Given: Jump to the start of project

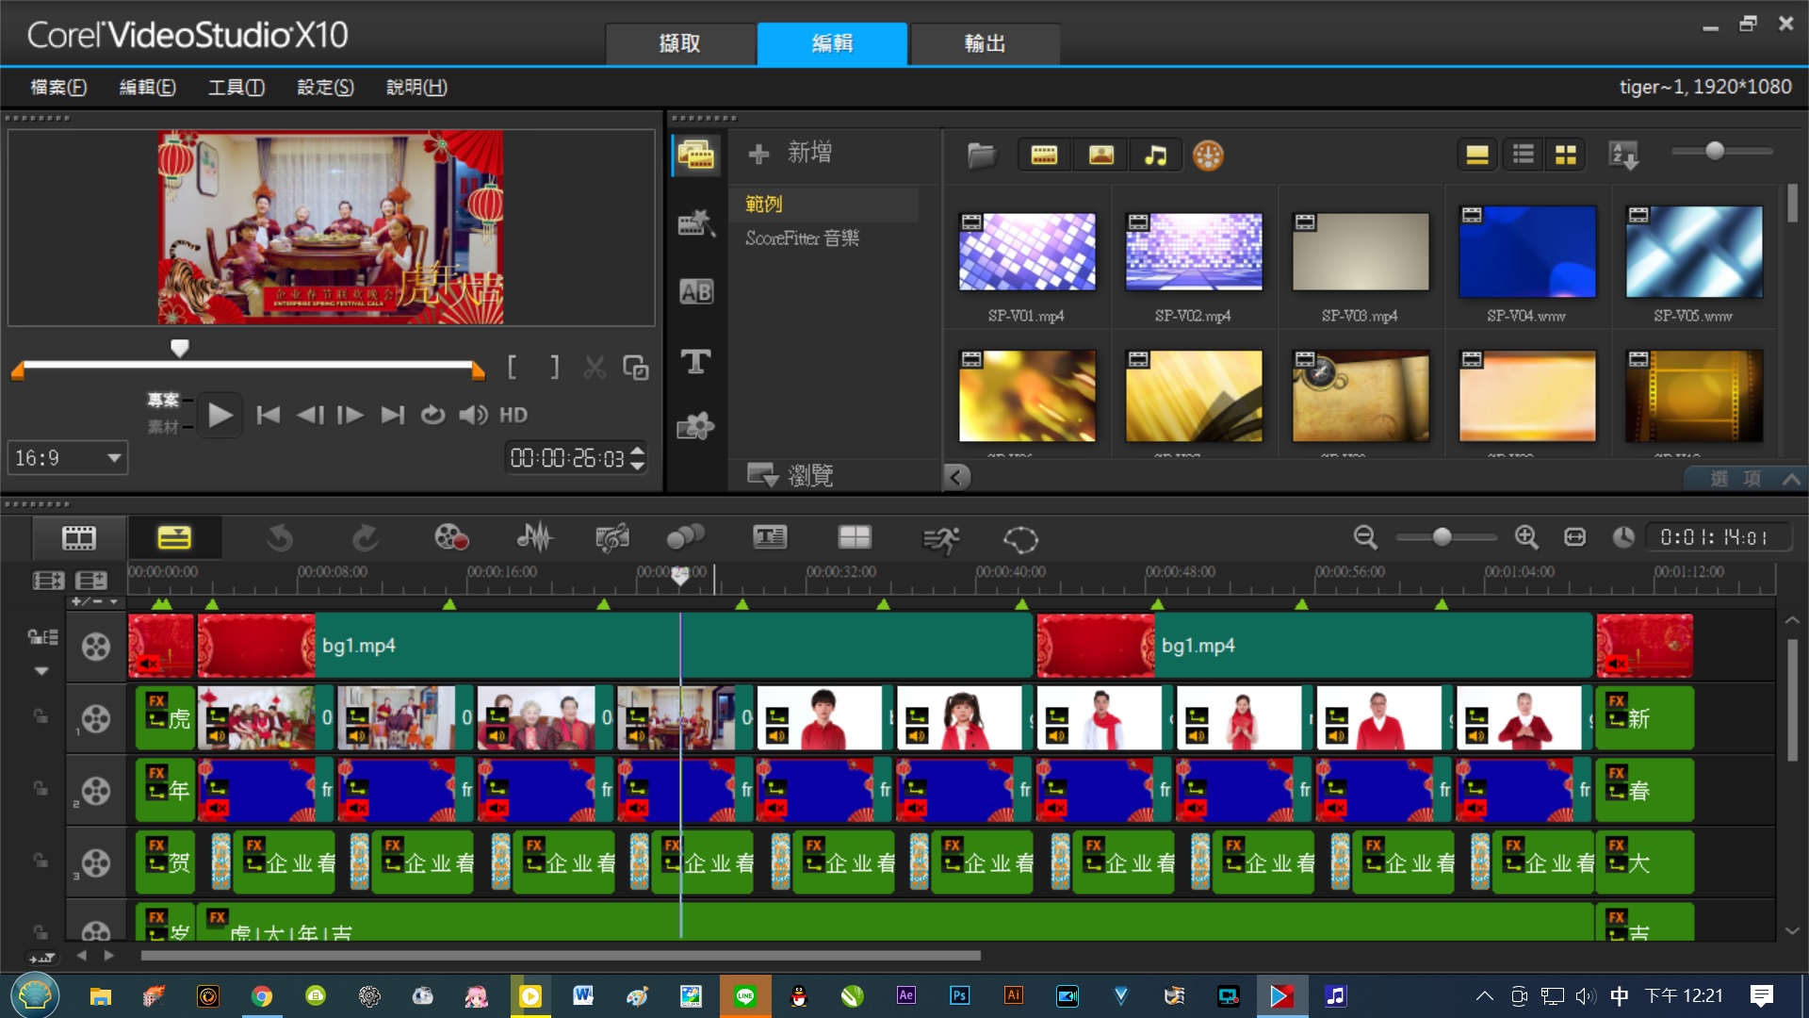Looking at the screenshot, I should [x=269, y=416].
